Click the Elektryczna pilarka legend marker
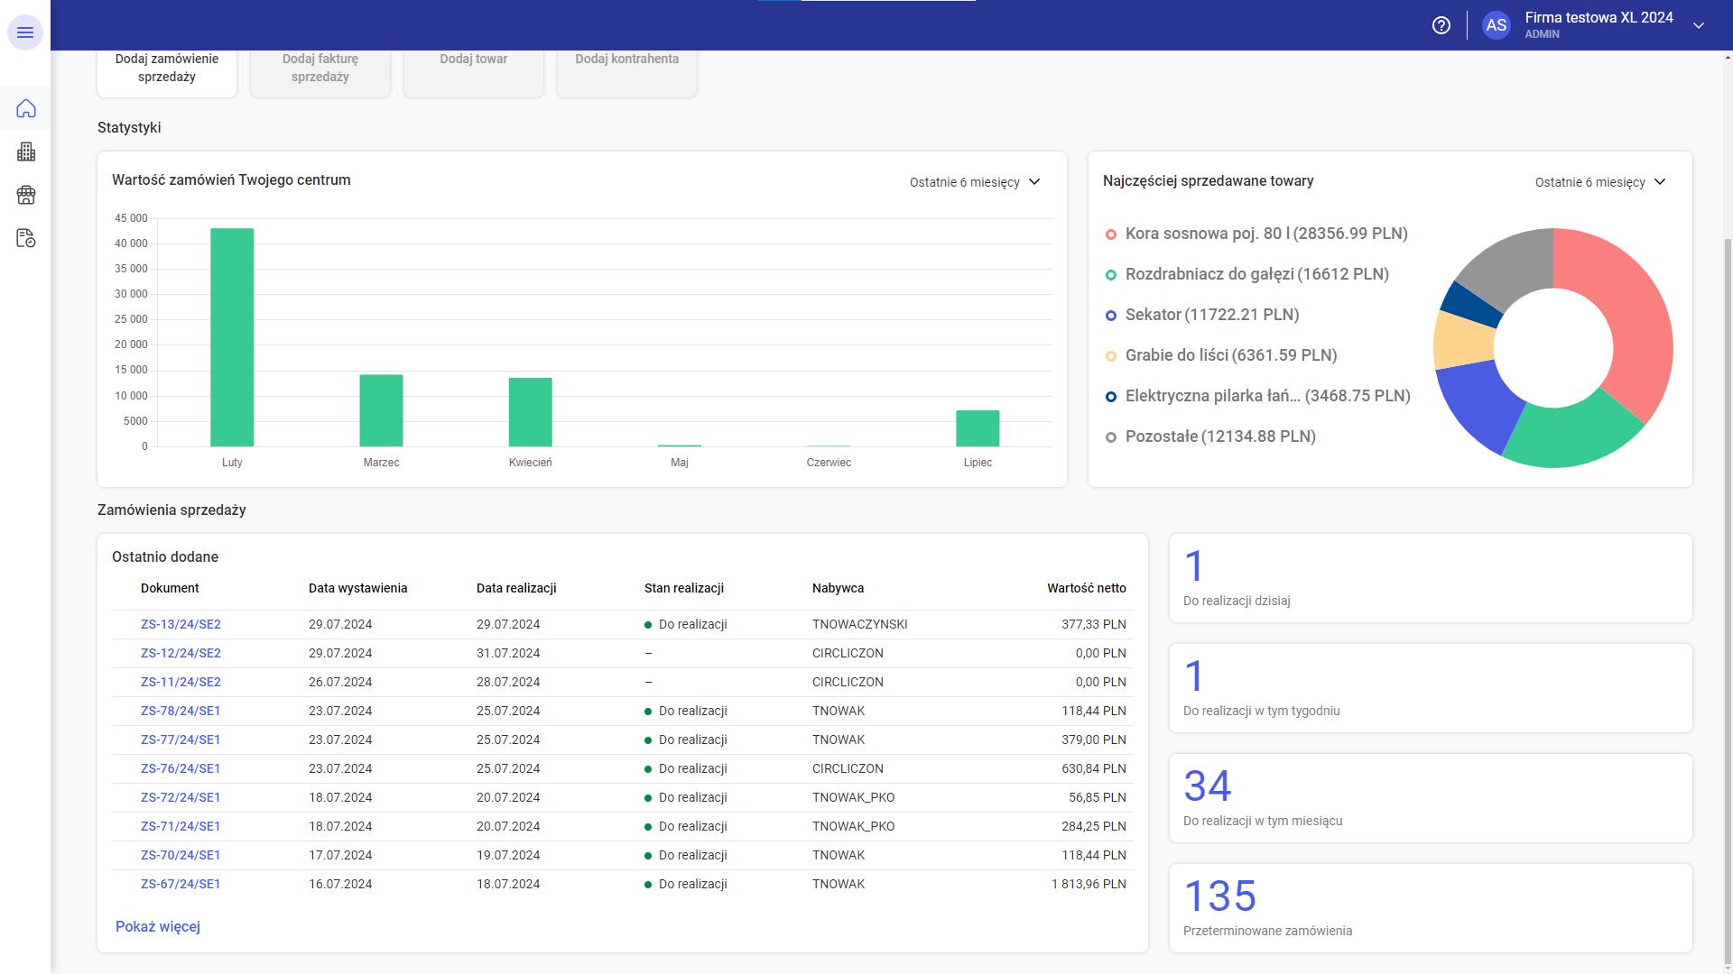 point(1111,397)
